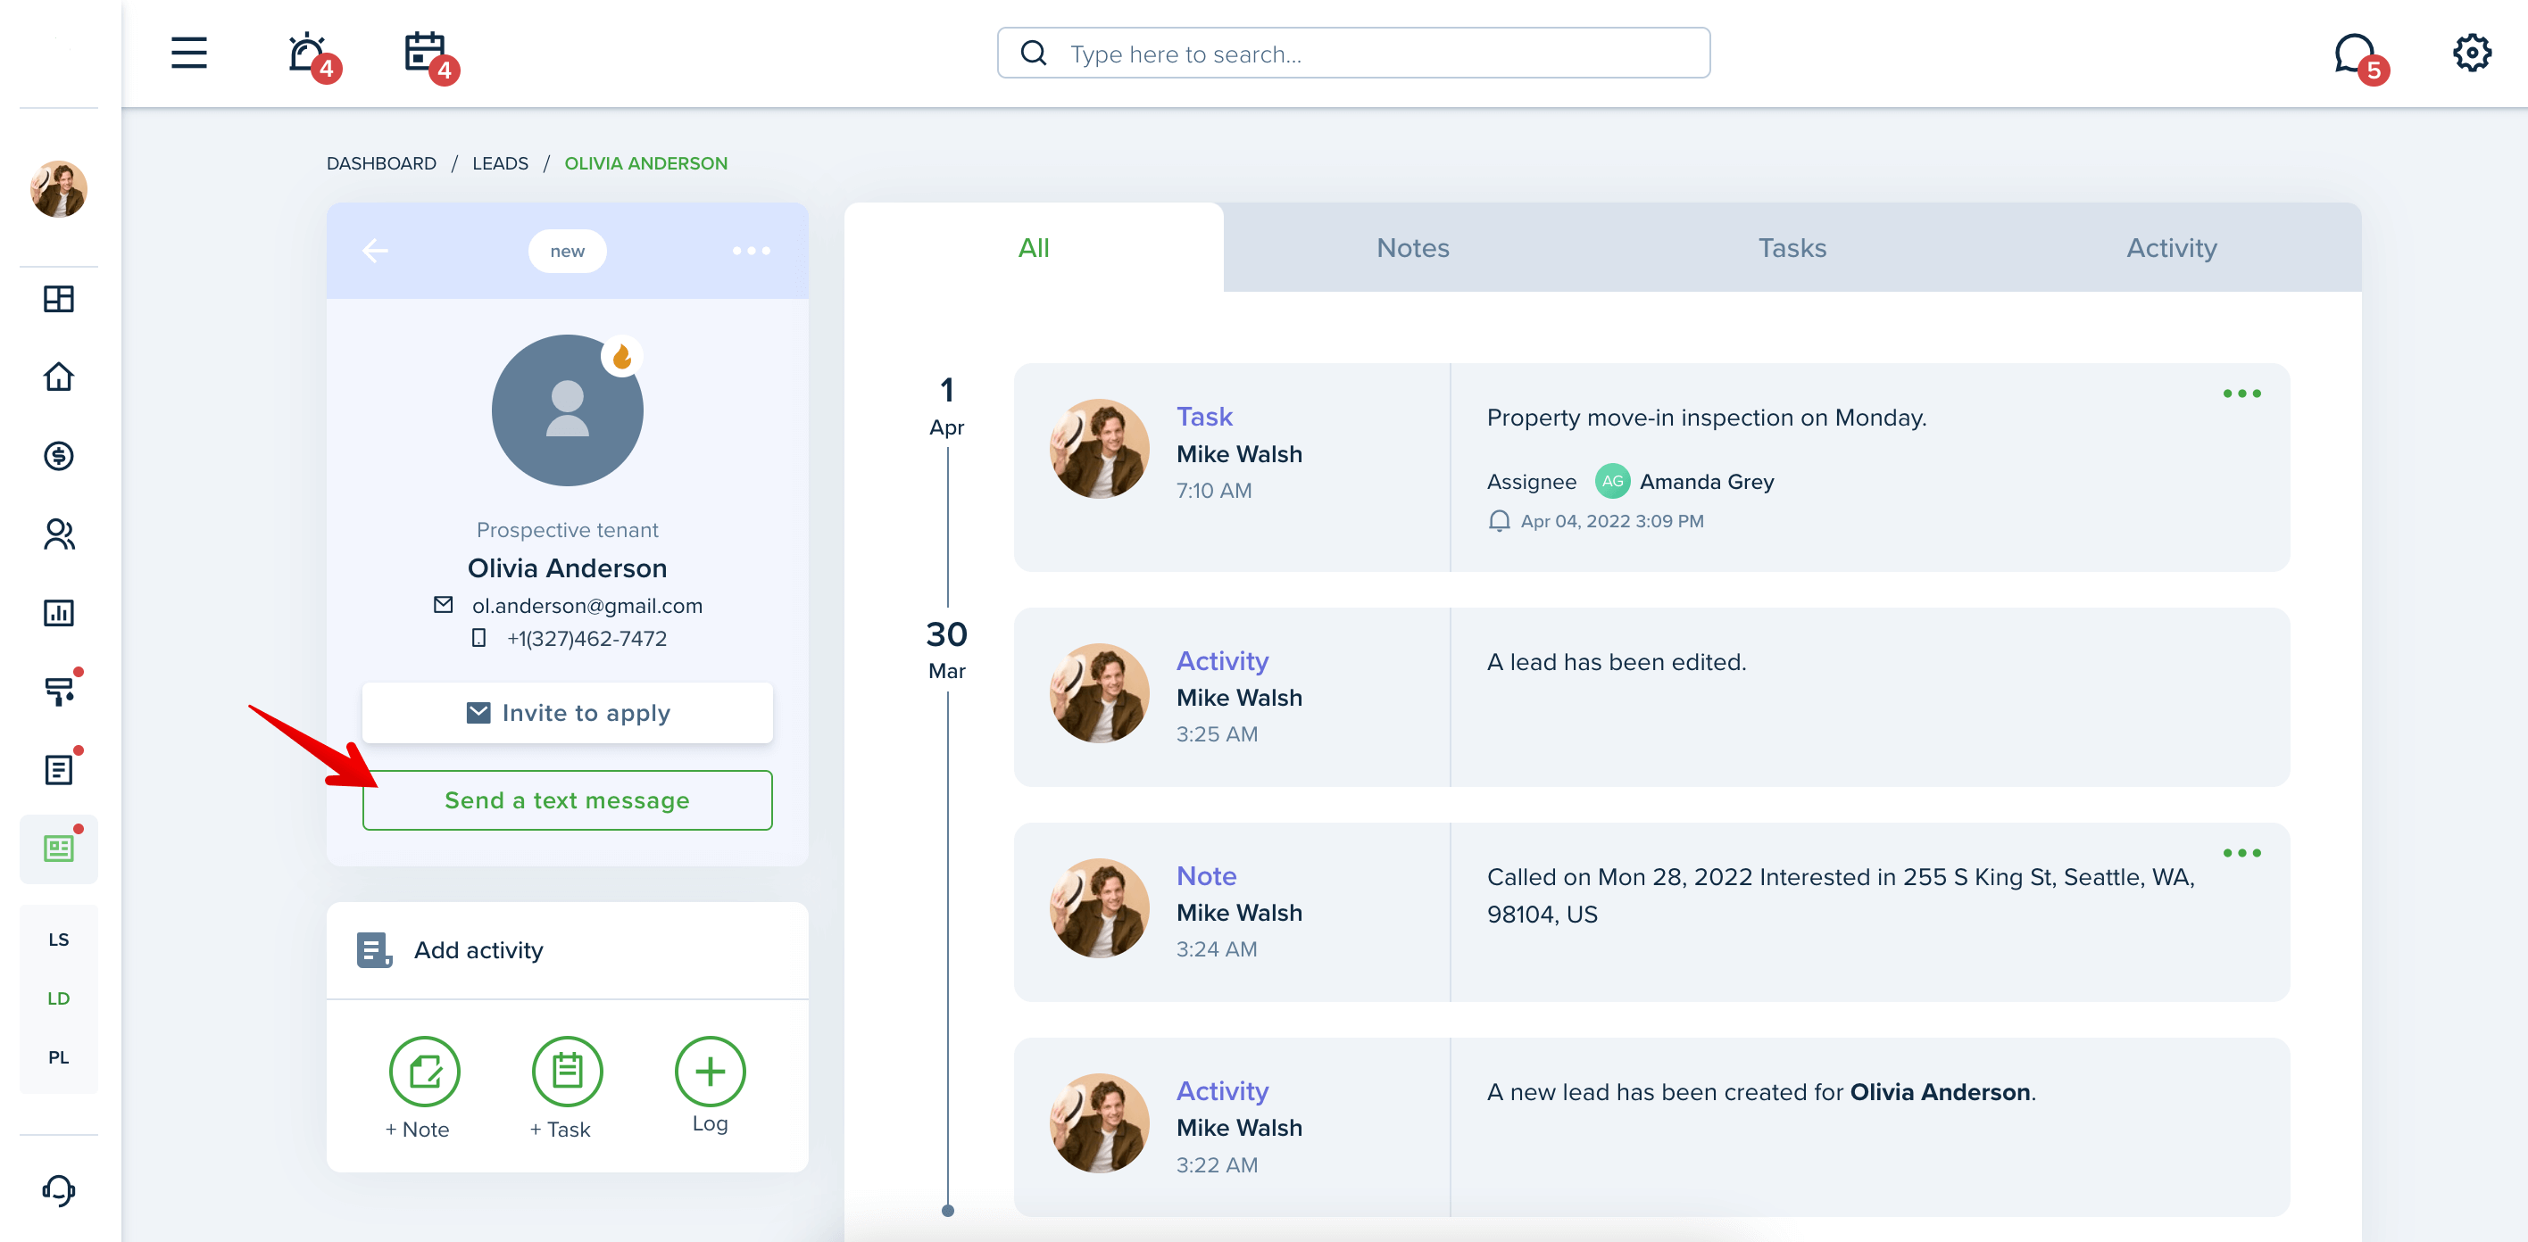Click reminder bell on Task entry
This screenshot has height=1242, width=2528.
click(1499, 521)
